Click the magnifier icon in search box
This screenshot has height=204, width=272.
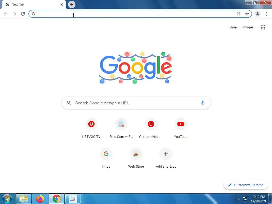[69, 103]
